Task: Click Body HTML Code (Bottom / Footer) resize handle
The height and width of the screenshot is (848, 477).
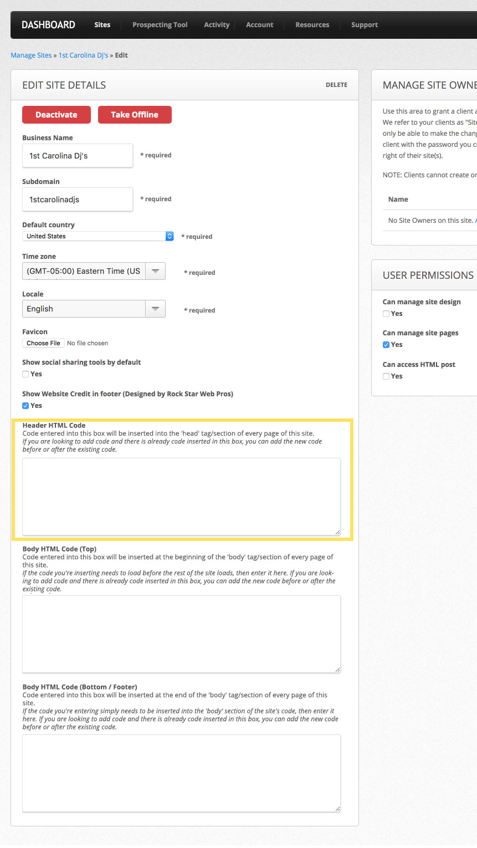Action: click(337, 809)
